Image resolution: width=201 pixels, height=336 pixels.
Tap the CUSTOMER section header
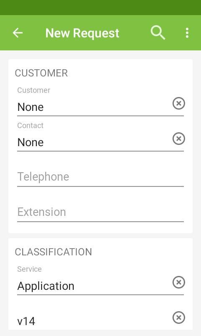(41, 73)
